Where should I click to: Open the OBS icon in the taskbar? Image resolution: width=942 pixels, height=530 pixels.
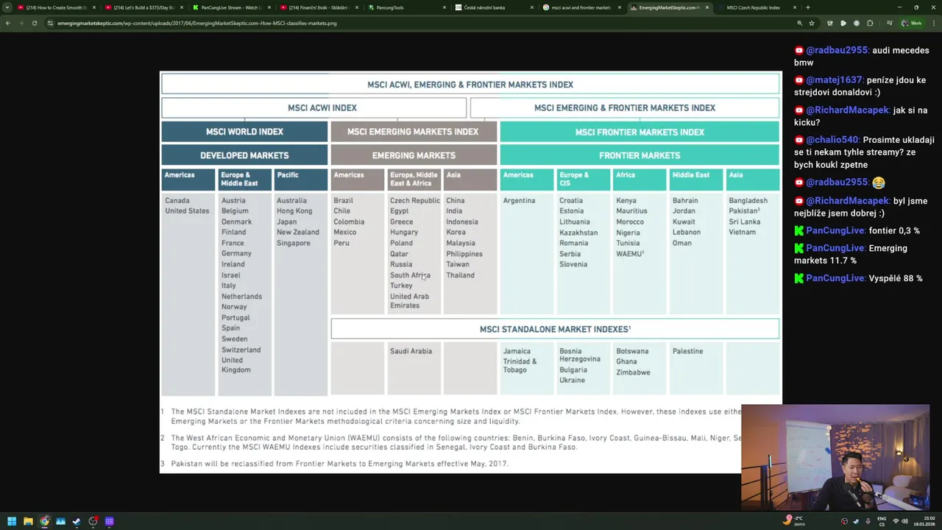(93, 521)
